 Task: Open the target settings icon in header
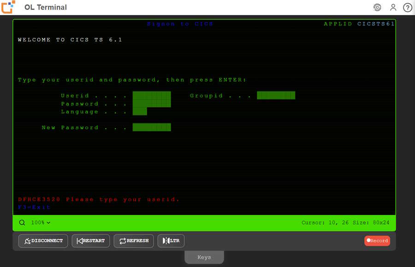(377, 7)
